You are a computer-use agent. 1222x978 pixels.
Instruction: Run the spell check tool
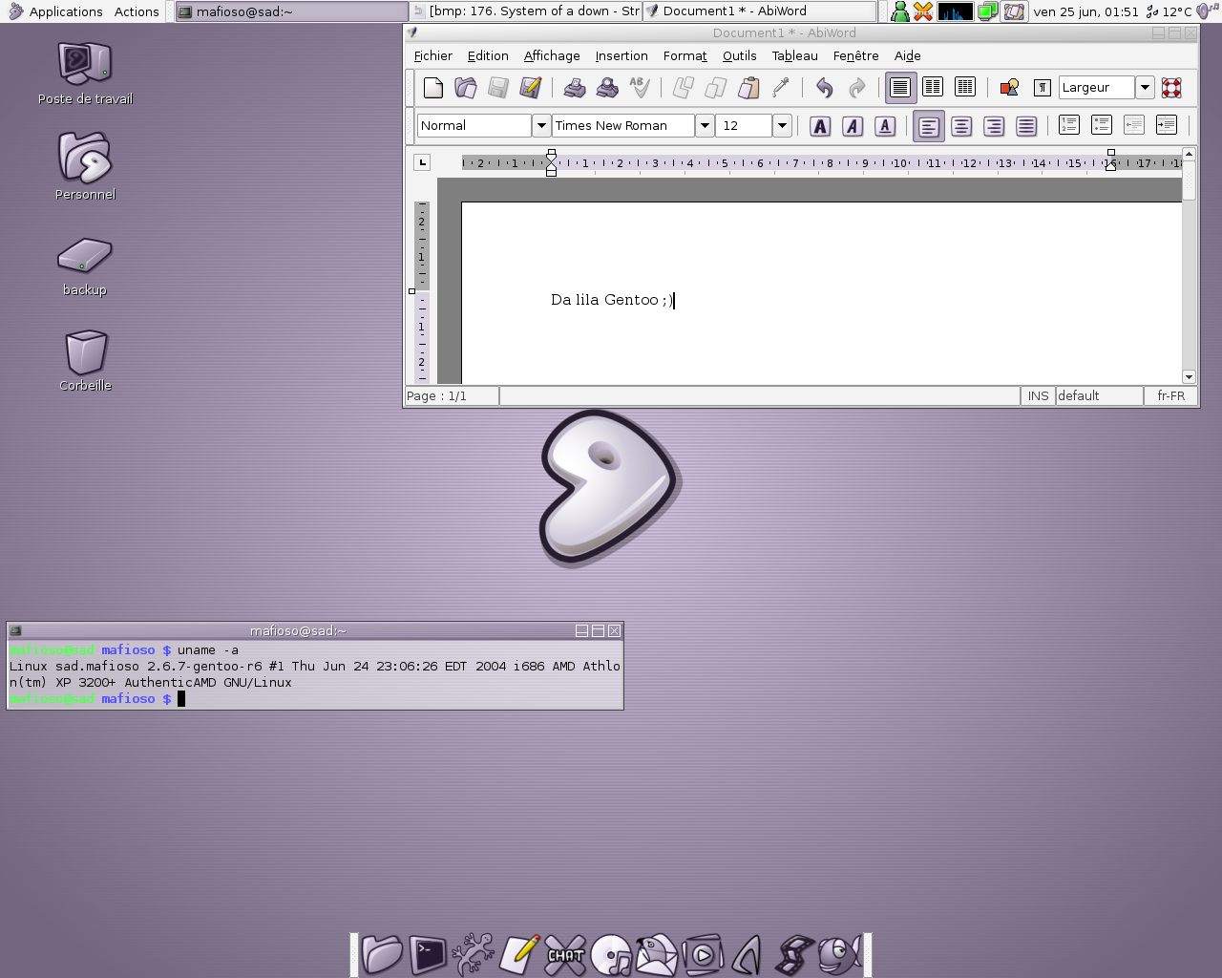tap(640, 88)
